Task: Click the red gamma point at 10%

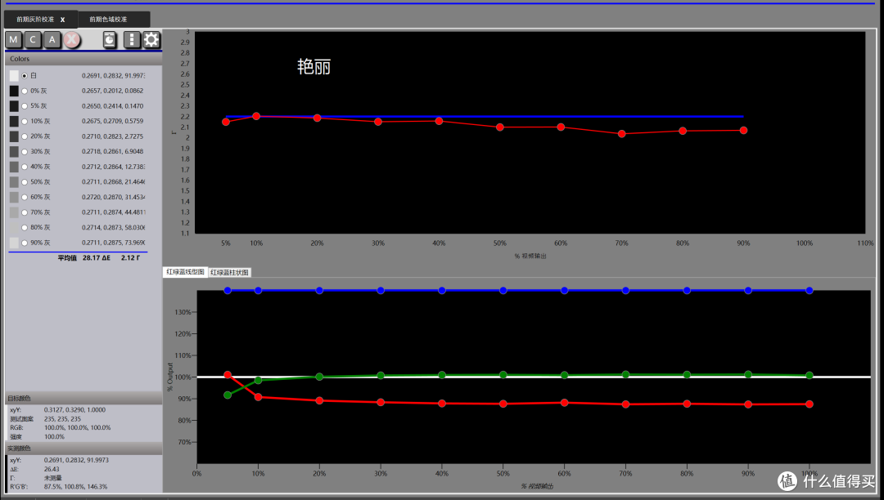Action: (x=256, y=117)
